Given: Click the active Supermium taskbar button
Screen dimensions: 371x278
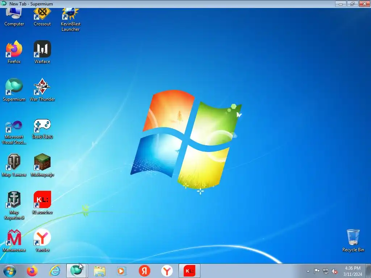Looking at the screenshot, I should pyautogui.click(x=76, y=271).
